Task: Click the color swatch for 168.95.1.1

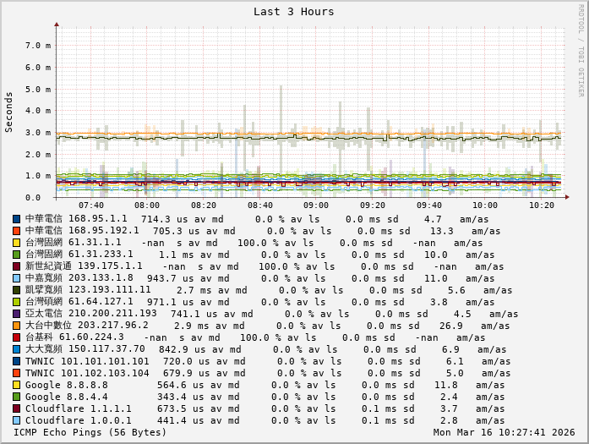Action: pyautogui.click(x=16, y=218)
